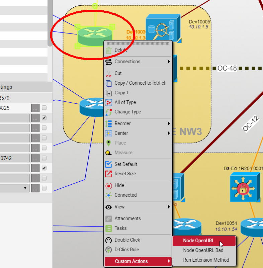
Task: Uncheck the first checked settings checkbox
Action: pyautogui.click(x=44, y=118)
